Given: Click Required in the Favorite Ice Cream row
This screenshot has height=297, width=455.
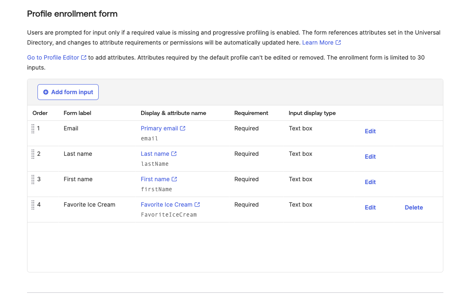Looking at the screenshot, I should coord(246,205).
